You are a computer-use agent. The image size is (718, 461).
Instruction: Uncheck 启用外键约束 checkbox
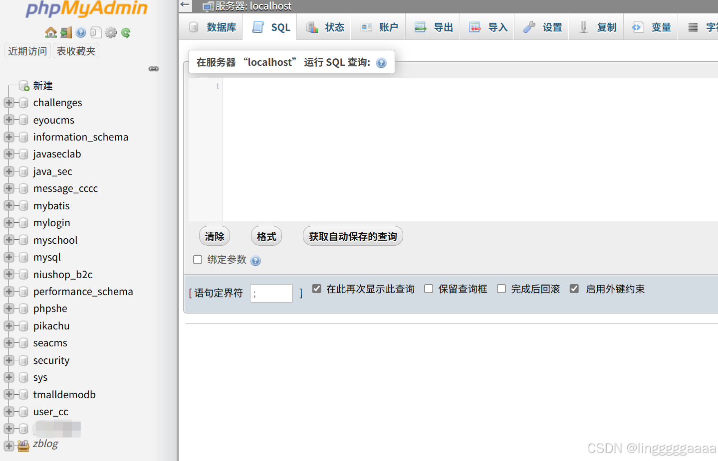tap(574, 289)
